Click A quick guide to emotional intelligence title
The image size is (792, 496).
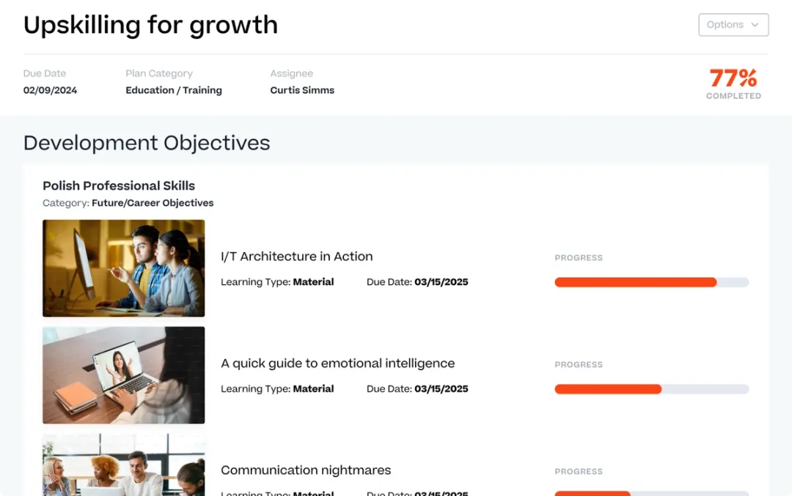337,363
